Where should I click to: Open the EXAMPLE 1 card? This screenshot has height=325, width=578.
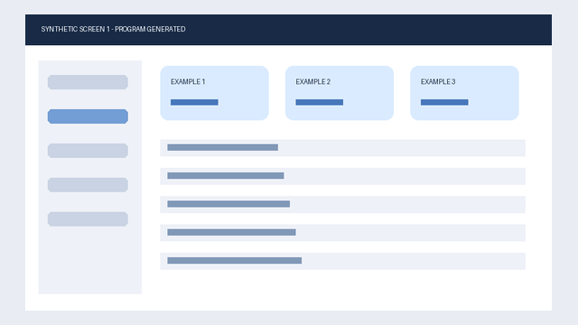(214, 93)
